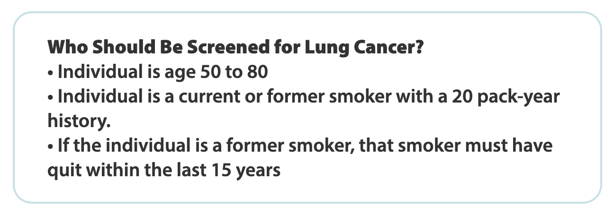Click the "Individual is age 50 to 80" line

163,72
